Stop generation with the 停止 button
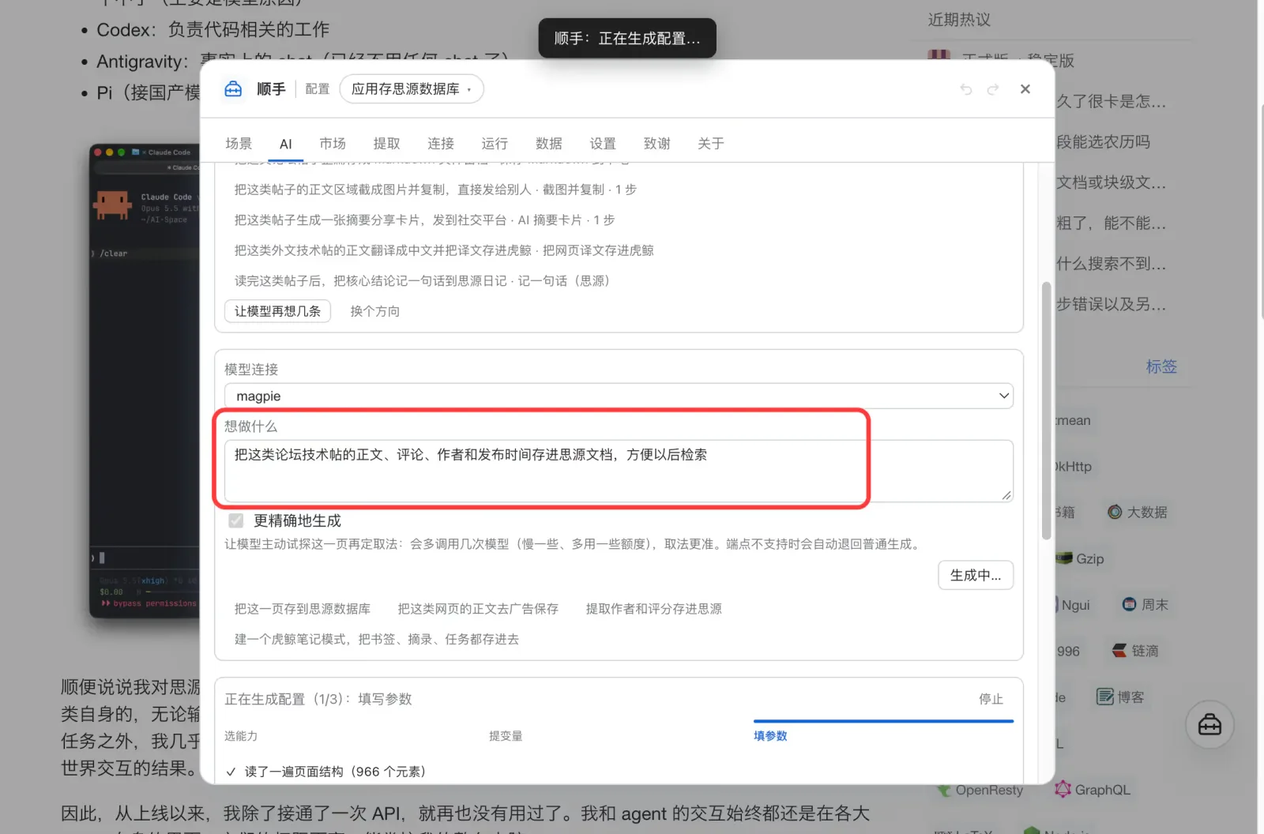This screenshot has width=1264, height=834. point(991,699)
